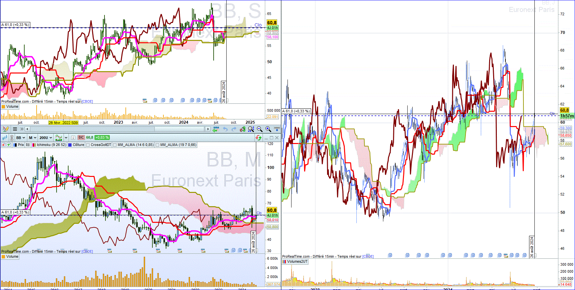575x290 pixels.
Task: Click the info icon beside BIC
Action: click(x=73, y=138)
